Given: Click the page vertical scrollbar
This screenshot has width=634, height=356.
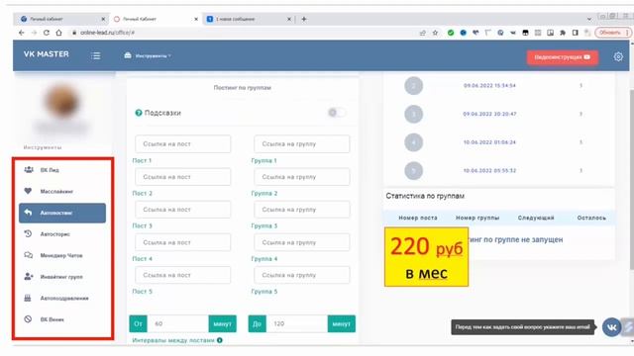Looking at the screenshot, I should point(632,180).
